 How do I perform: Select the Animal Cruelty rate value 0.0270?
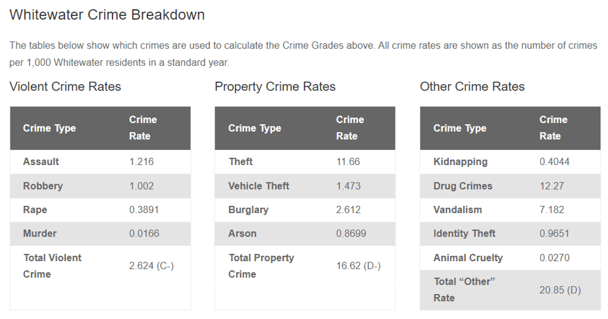555,258
